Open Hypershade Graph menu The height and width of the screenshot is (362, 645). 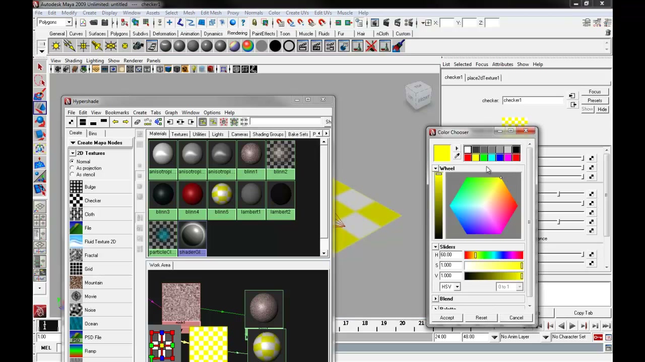point(171,113)
